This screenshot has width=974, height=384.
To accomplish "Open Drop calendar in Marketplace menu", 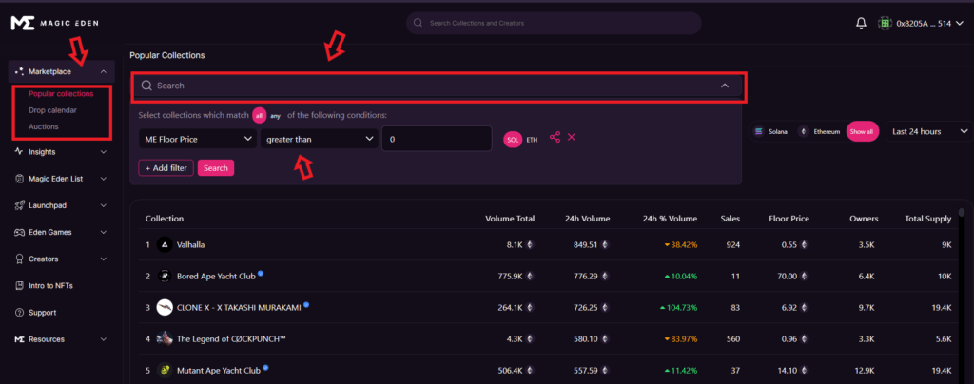I will point(52,110).
